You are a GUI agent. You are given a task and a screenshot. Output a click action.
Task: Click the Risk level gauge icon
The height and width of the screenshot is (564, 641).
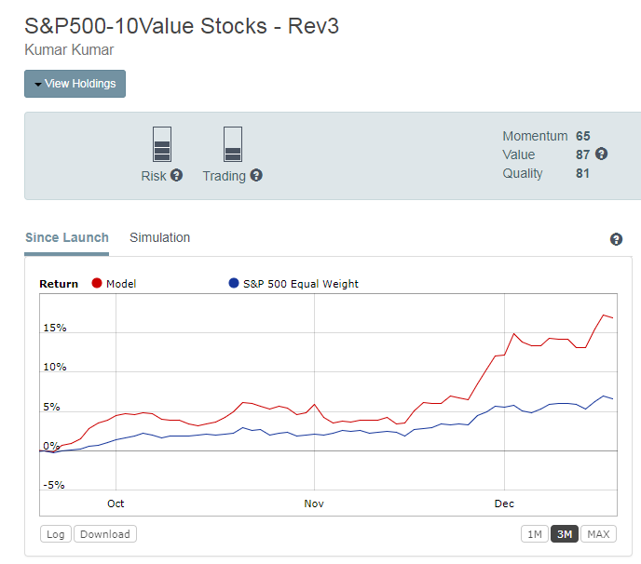162,144
